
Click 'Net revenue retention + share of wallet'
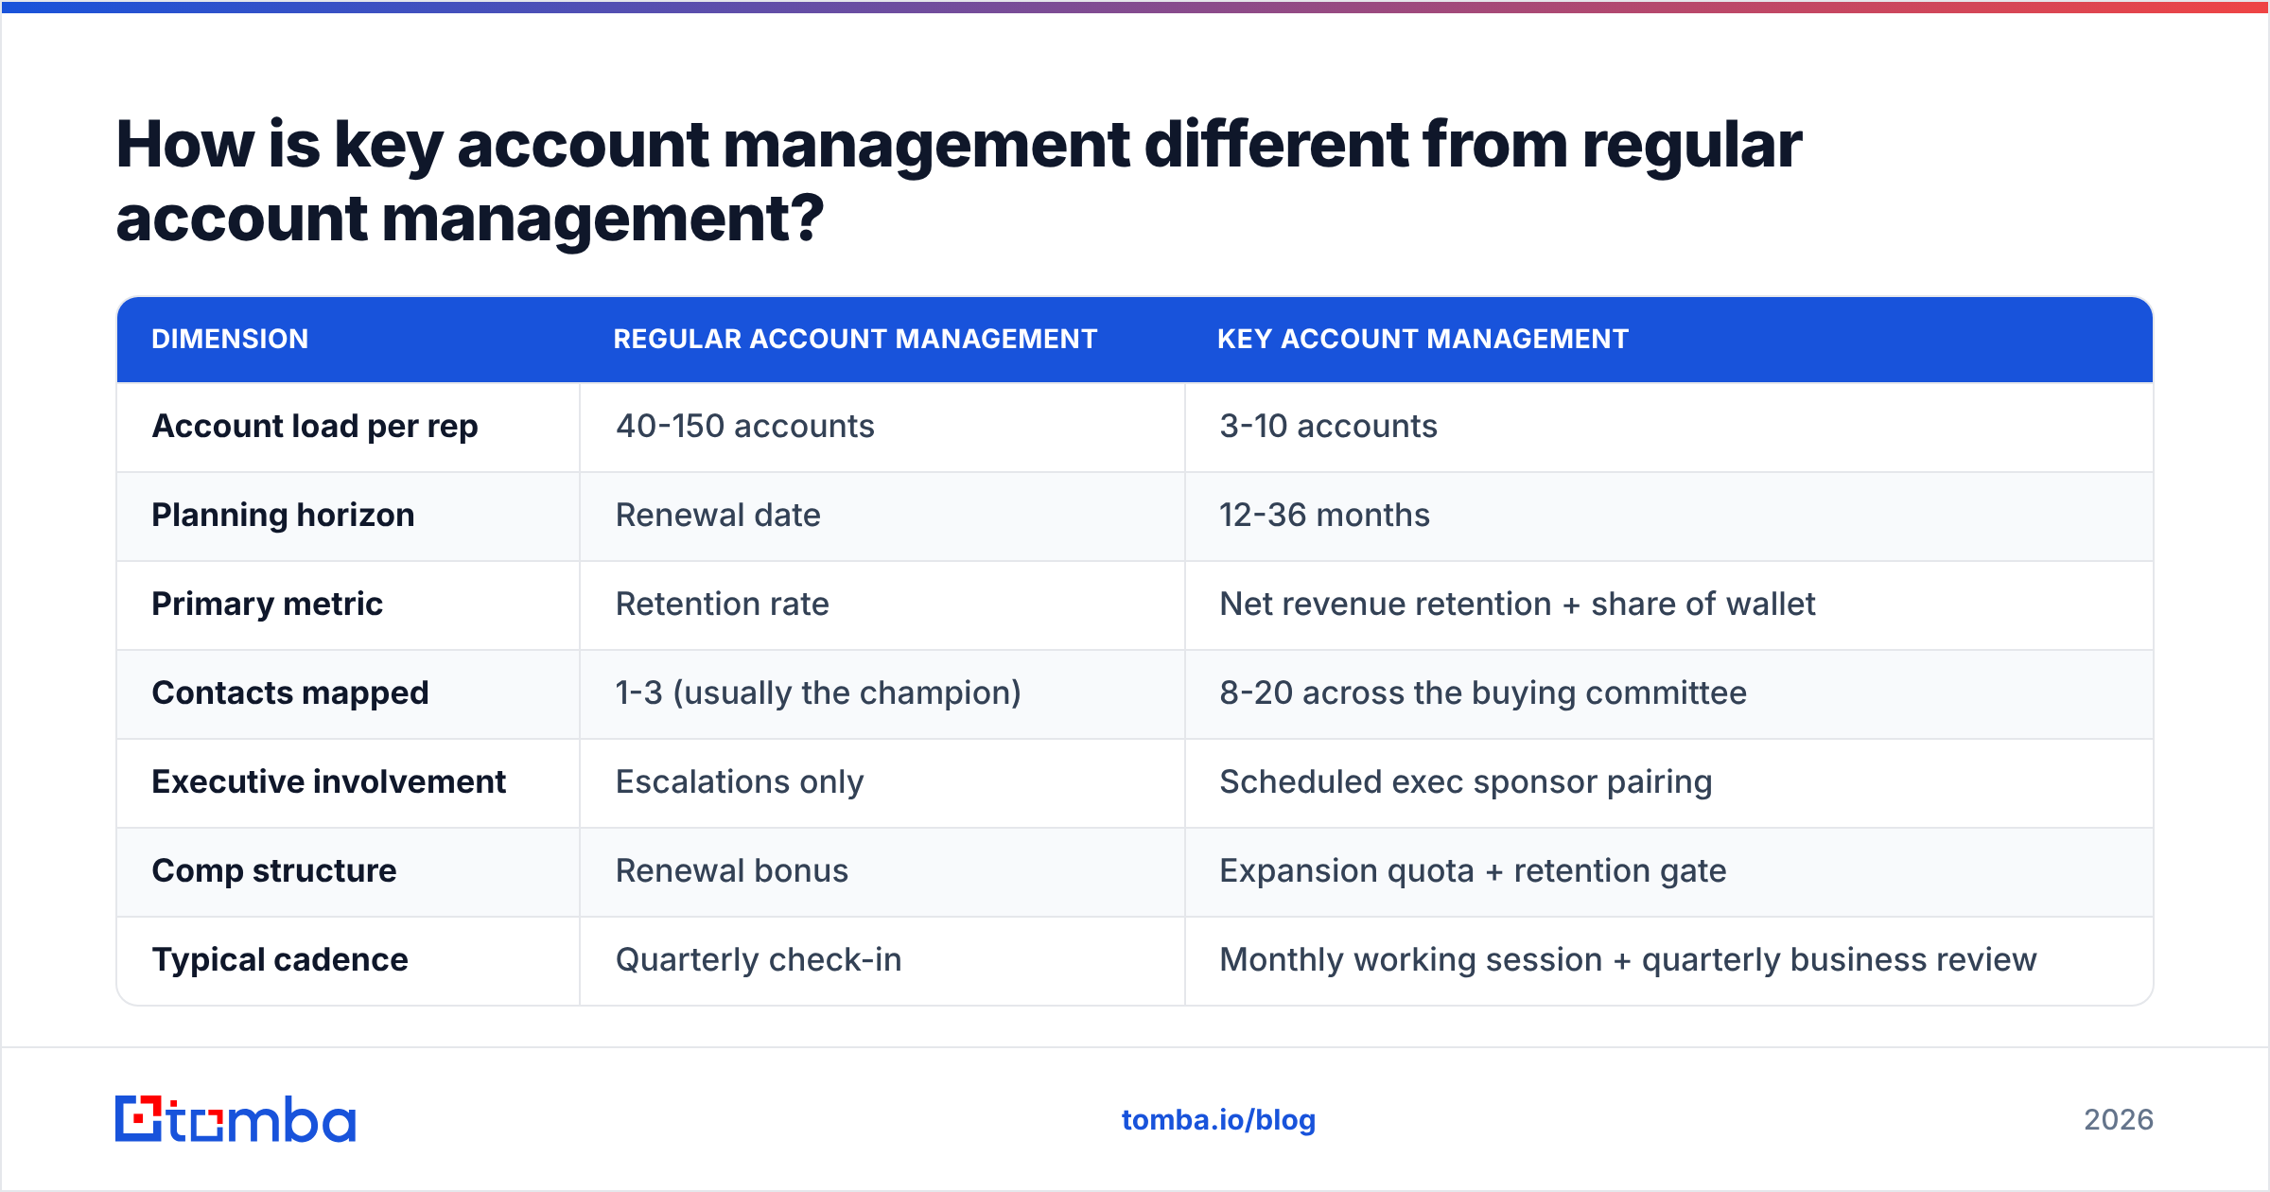1517,604
